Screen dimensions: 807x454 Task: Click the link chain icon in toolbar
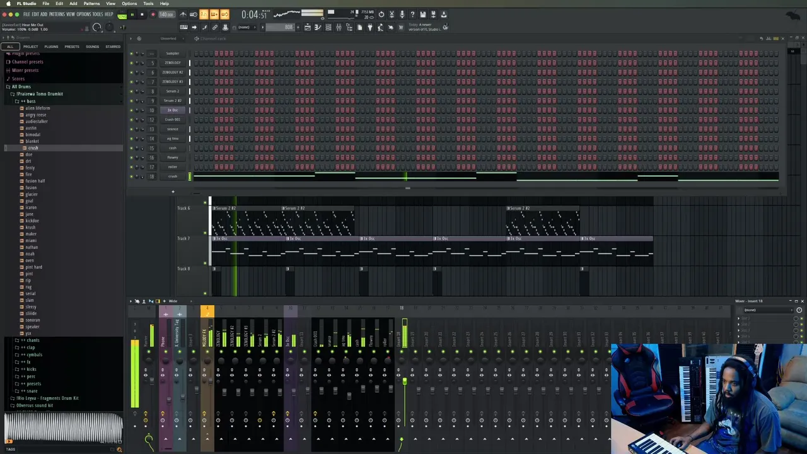point(214,27)
